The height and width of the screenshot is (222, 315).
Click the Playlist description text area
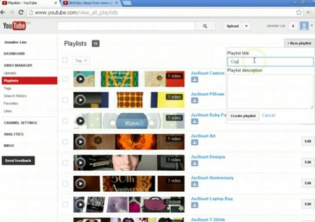[271, 91]
